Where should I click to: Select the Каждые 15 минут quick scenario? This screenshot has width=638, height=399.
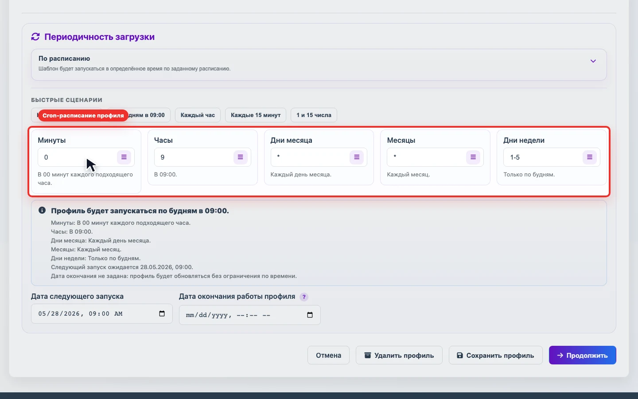pyautogui.click(x=256, y=115)
